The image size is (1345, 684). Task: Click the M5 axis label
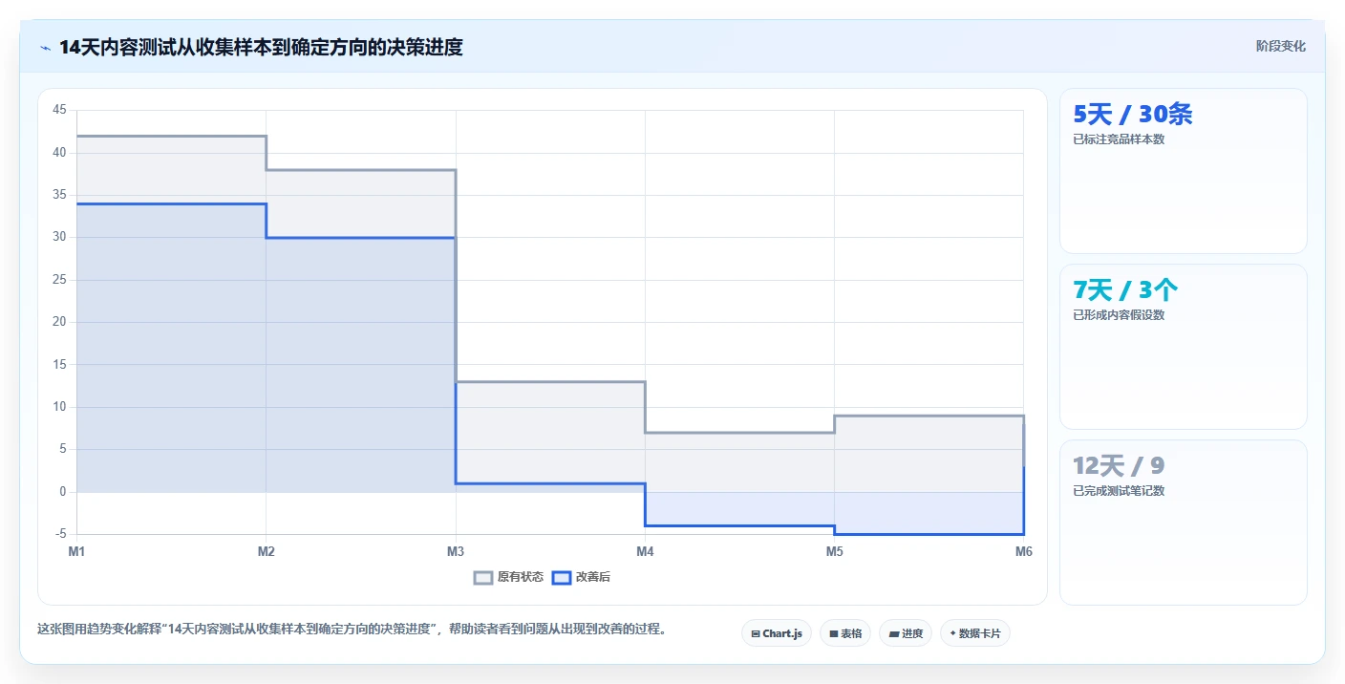[834, 551]
